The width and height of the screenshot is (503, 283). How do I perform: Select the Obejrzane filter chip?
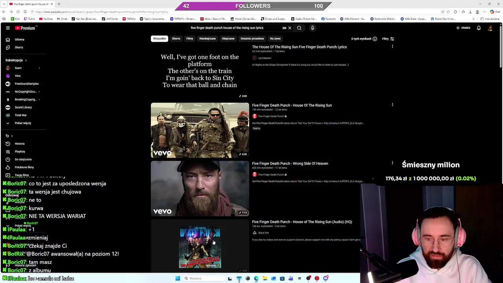[x=228, y=39]
